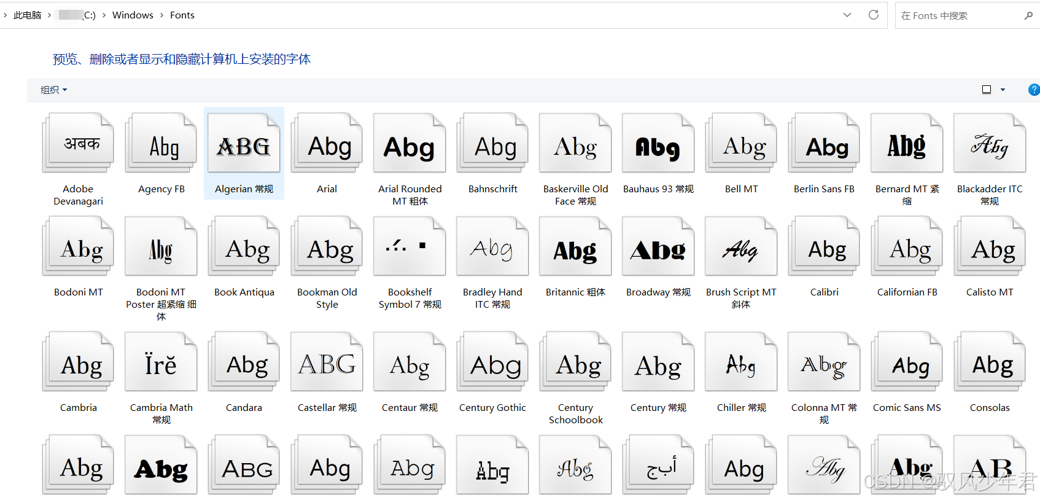1040x500 pixels.
Task: Select the Adobe Devanagari font icon
Action: (x=78, y=143)
